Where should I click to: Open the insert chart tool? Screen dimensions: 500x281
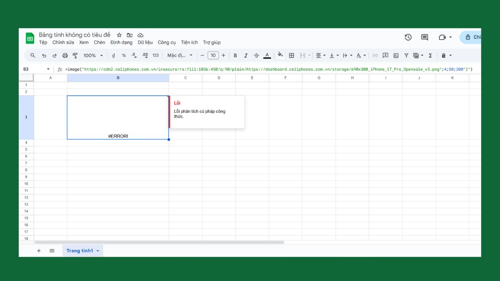coord(395,55)
